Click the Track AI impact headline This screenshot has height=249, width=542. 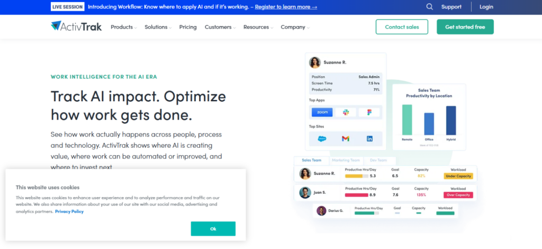click(138, 105)
